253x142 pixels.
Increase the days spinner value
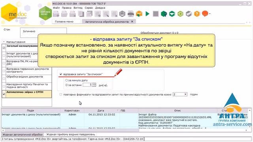coord(94,84)
